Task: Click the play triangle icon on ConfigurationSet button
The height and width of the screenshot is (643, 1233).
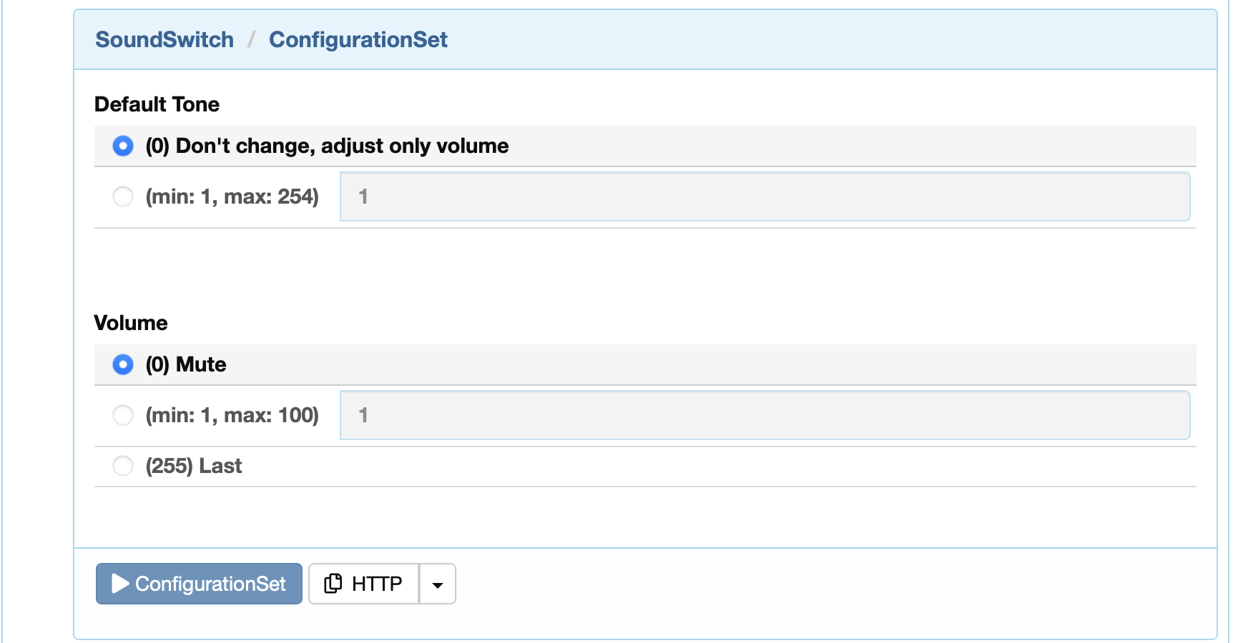Action: (120, 584)
